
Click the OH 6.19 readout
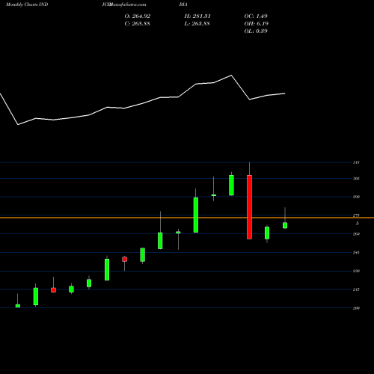257,24
